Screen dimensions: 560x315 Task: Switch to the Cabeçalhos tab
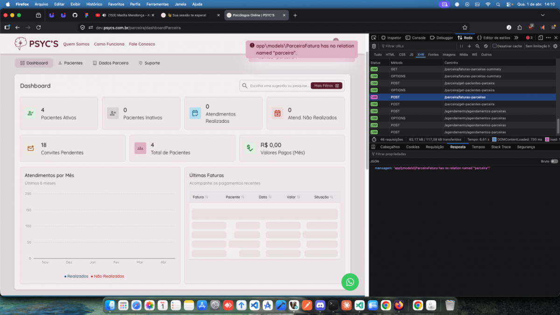tap(390, 147)
